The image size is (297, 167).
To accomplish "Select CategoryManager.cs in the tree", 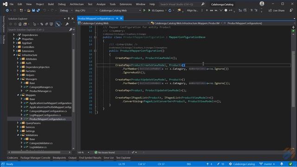I will (x=41, y=87).
